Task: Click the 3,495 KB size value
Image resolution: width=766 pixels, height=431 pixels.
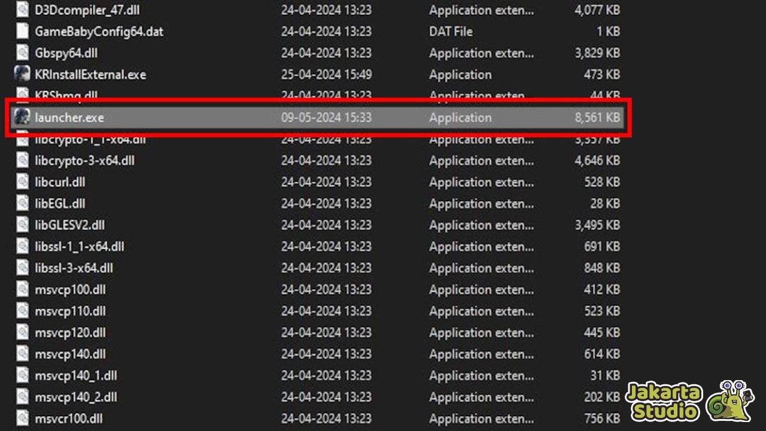Action: point(597,226)
